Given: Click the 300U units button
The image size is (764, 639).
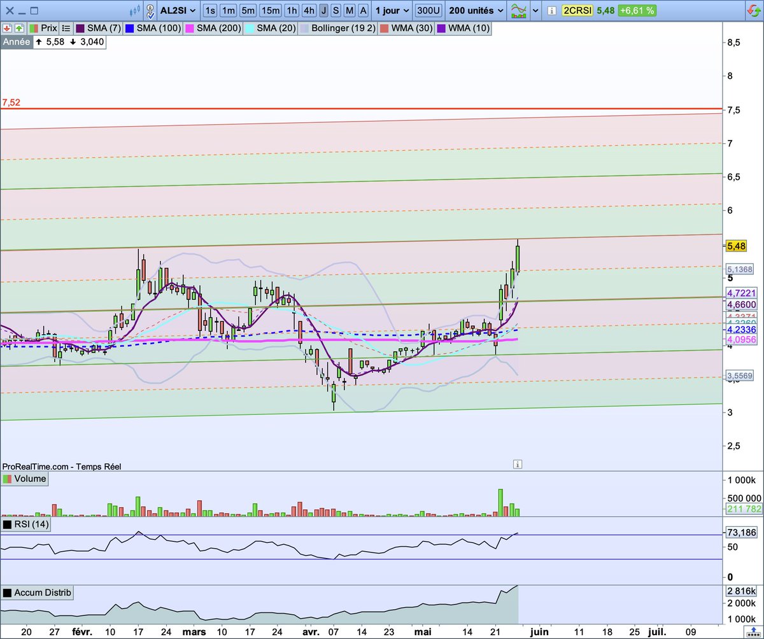Looking at the screenshot, I should click(428, 11).
